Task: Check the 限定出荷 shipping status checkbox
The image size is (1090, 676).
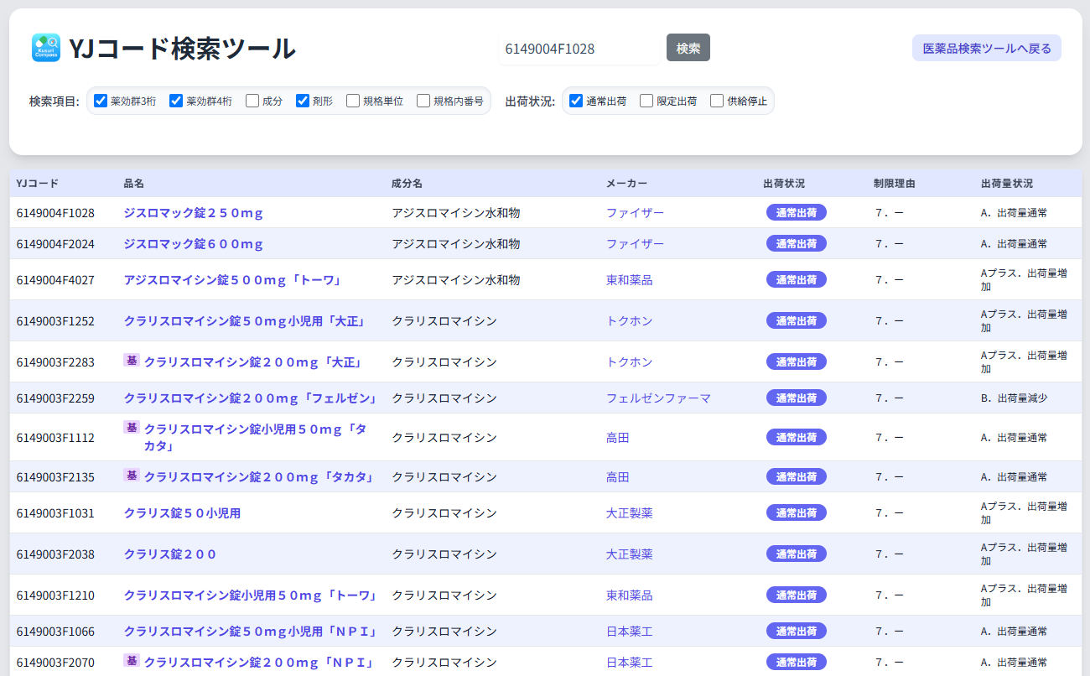Action: click(646, 100)
